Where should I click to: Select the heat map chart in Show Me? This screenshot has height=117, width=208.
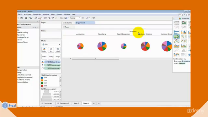click(184, 23)
